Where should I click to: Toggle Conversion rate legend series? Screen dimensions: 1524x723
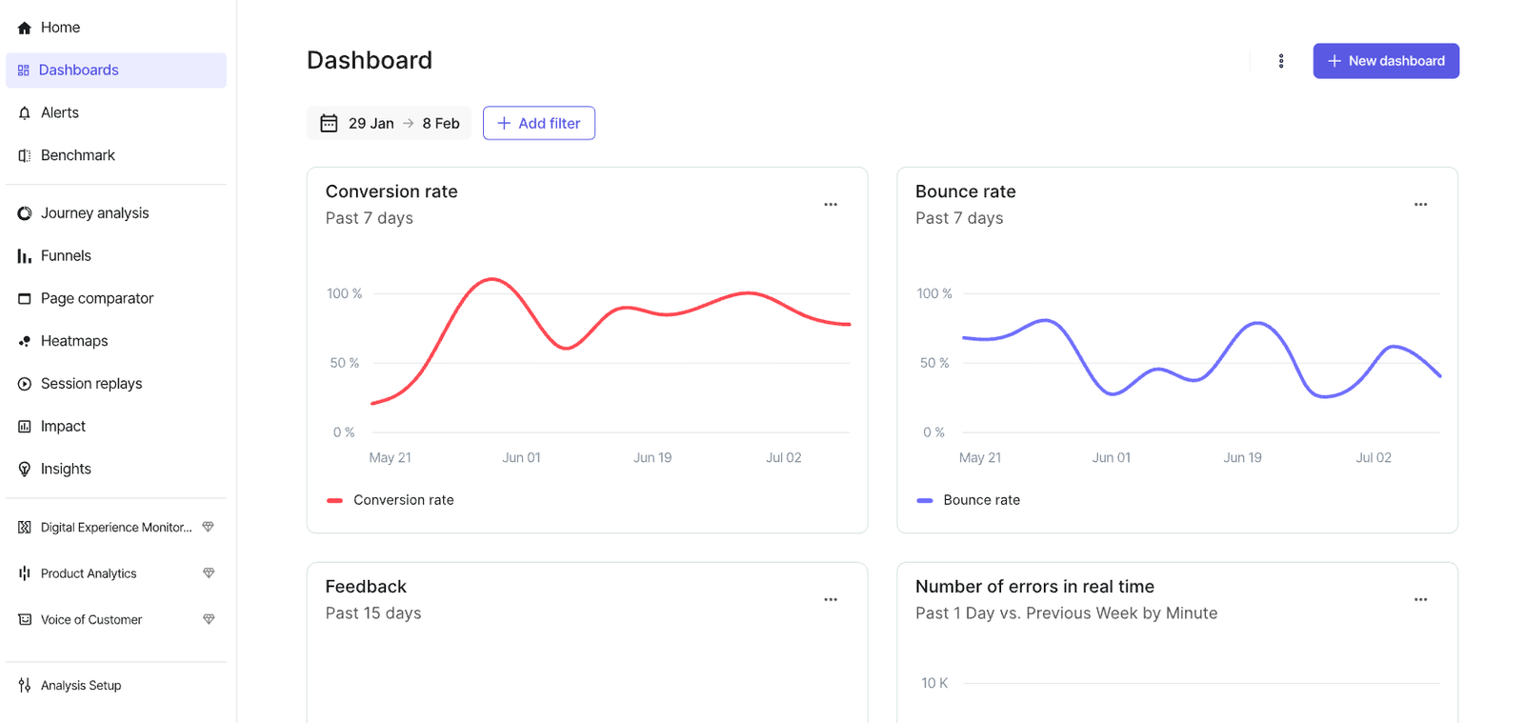(x=403, y=500)
